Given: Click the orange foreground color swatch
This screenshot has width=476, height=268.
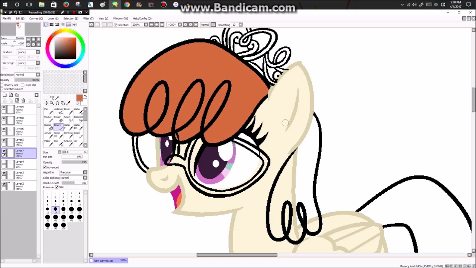Looking at the screenshot, I should click(79, 98).
